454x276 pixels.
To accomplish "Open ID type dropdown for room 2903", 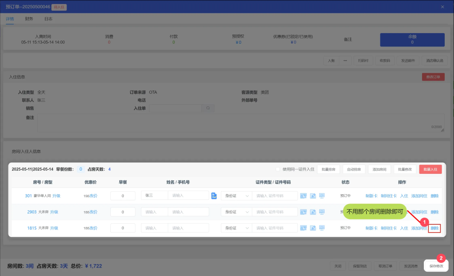I will coord(236,212).
